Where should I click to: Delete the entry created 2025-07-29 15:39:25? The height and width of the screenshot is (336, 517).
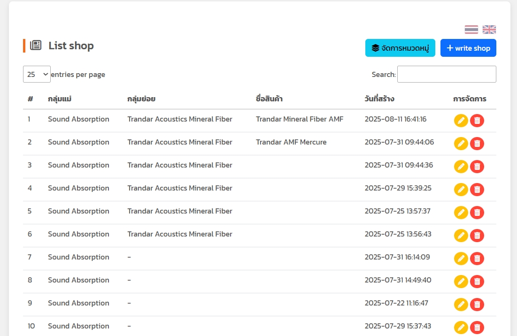477,190
